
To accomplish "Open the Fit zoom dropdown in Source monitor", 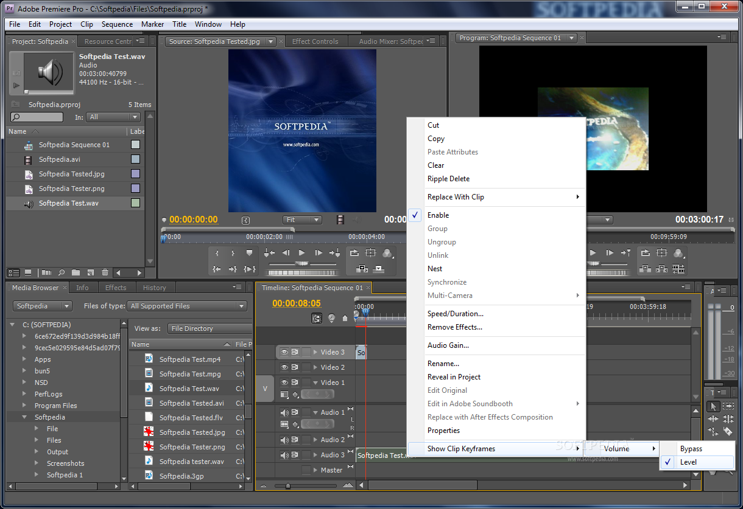I will pos(302,220).
